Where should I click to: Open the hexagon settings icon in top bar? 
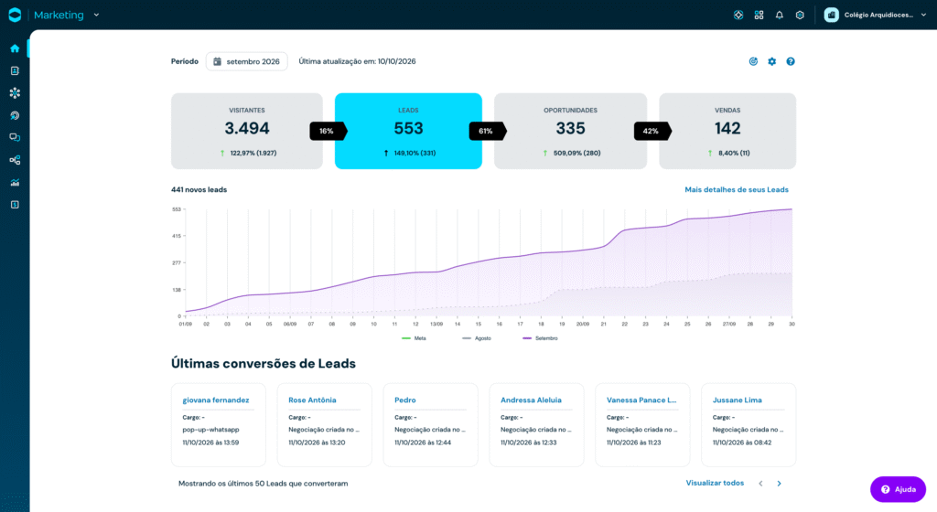[x=800, y=15]
